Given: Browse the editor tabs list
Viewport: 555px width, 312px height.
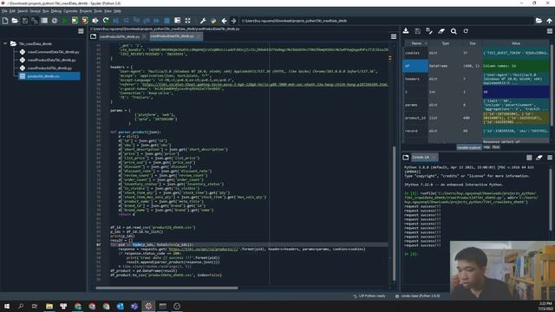Looking at the screenshot, I should (93, 36).
